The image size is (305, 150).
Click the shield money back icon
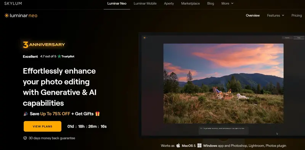coord(25,138)
